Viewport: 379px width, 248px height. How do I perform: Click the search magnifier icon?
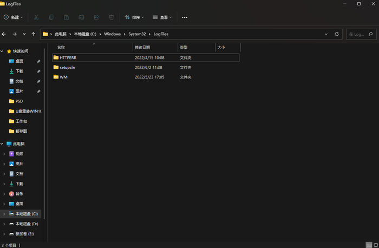pos(371,34)
